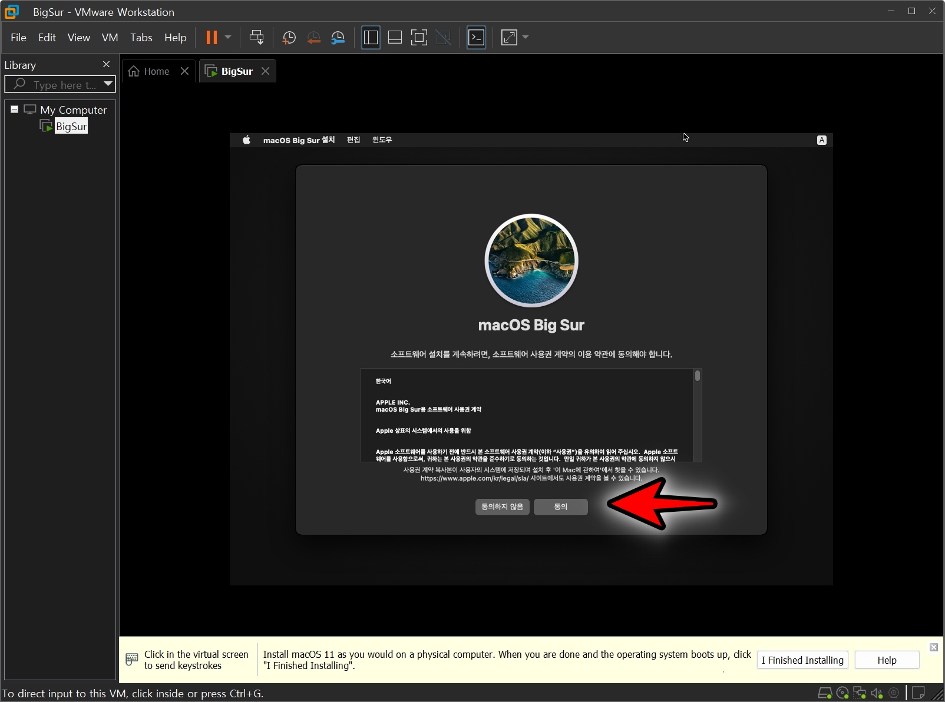
Task: Click the keyboard icon in hint bar
Action: click(132, 660)
